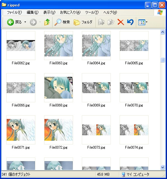The width and height of the screenshot is (167, 179).
Task: Open the Forward history dropdown arrow
Action: (x=40, y=22)
